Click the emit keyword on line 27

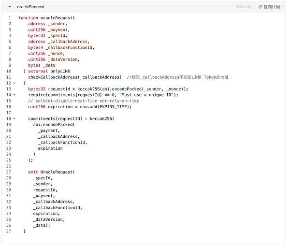[x=33, y=172]
